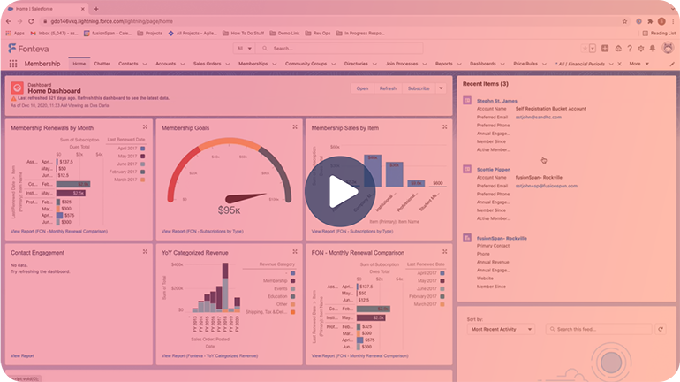This screenshot has height=382, width=680.
Task: Click the Steahn St. James contact icon
Action: coord(467,100)
